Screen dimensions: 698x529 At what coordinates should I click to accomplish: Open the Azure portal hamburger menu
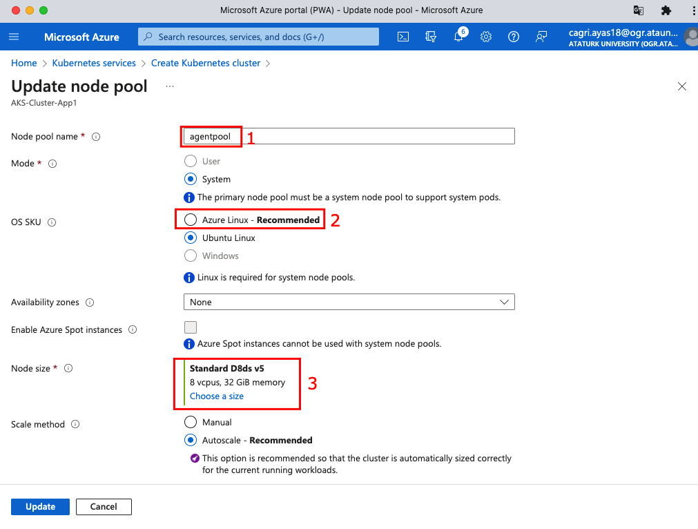[x=14, y=37]
